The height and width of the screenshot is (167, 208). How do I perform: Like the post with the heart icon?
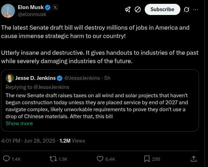click(100, 159)
